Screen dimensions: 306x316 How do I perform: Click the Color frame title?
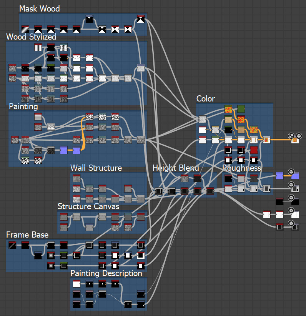206,99
